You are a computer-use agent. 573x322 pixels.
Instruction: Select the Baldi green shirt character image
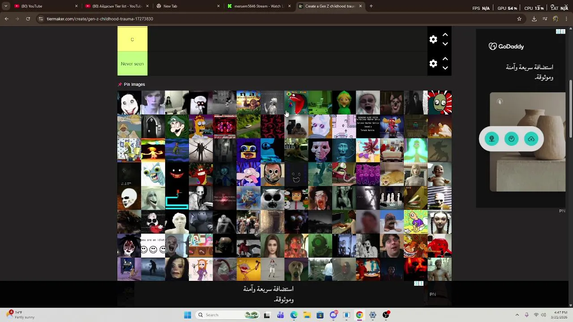[344, 102]
